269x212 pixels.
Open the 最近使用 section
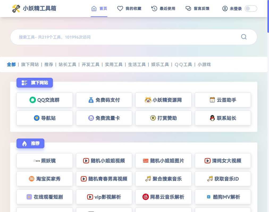pos(163,8)
